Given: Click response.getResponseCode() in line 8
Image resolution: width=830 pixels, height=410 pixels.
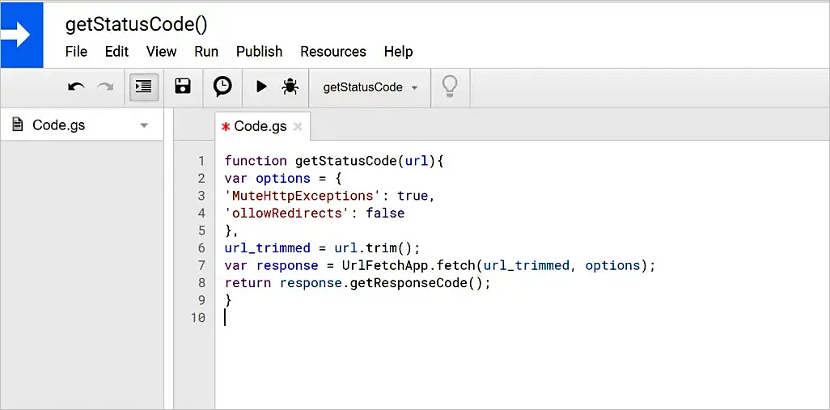Looking at the screenshot, I should point(382,283).
